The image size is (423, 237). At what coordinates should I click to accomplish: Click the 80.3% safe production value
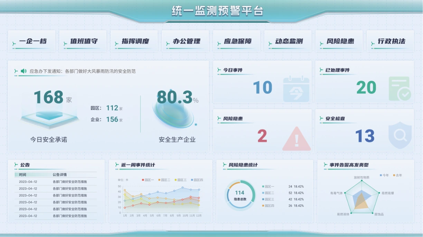pos(178,97)
